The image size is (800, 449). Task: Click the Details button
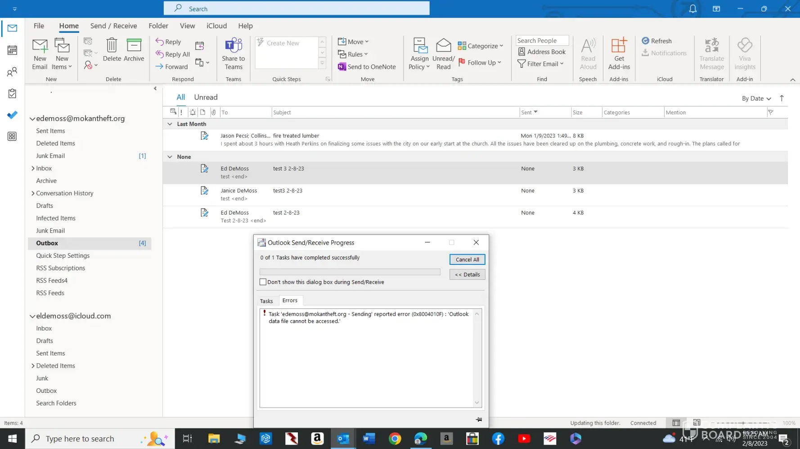pyautogui.click(x=467, y=274)
